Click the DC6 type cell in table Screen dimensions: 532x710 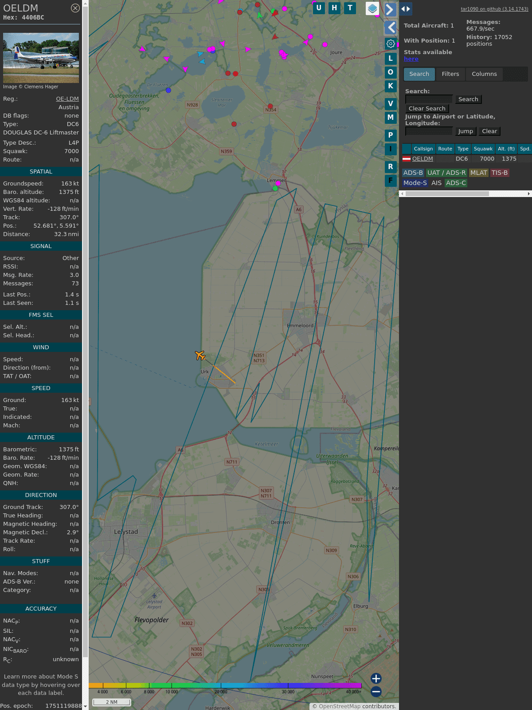pos(462,159)
